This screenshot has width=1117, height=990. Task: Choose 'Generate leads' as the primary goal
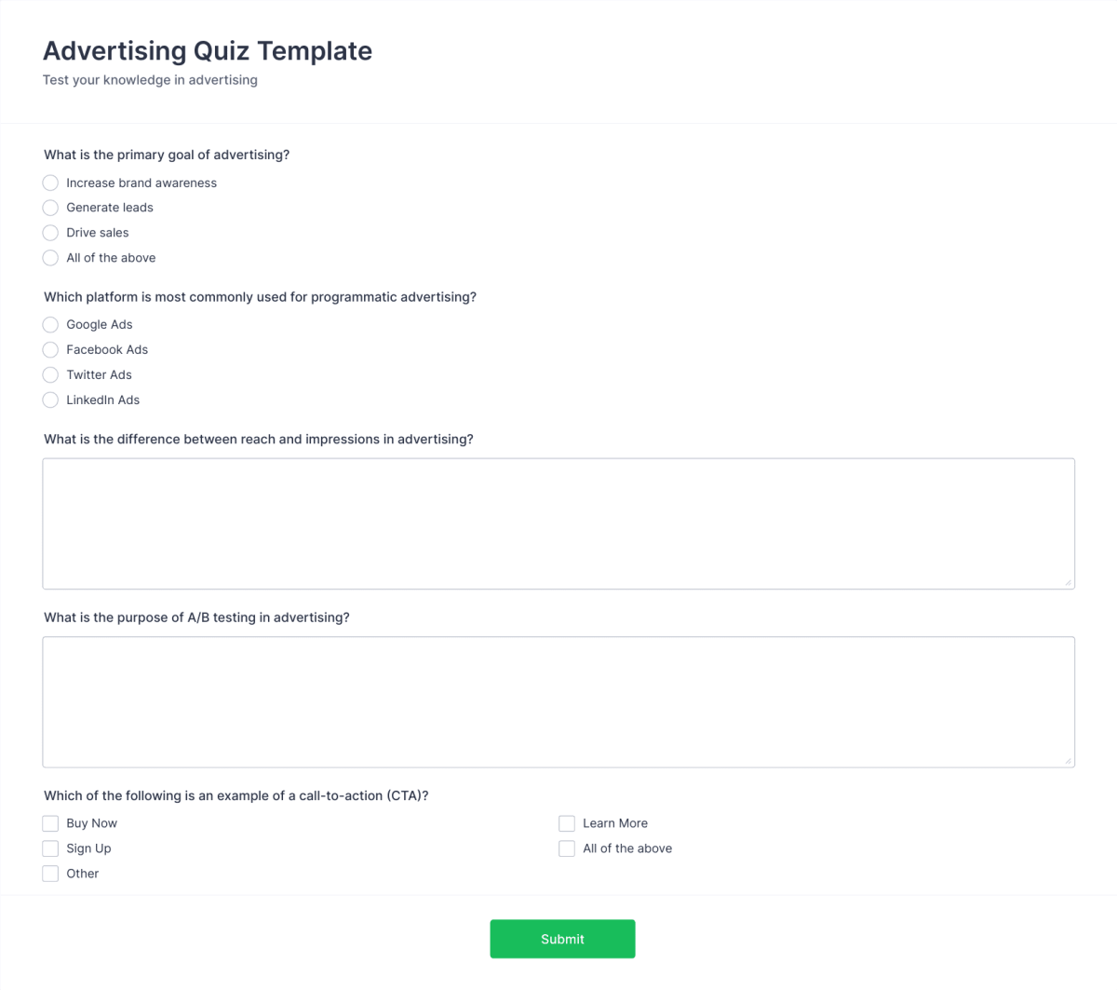[50, 208]
